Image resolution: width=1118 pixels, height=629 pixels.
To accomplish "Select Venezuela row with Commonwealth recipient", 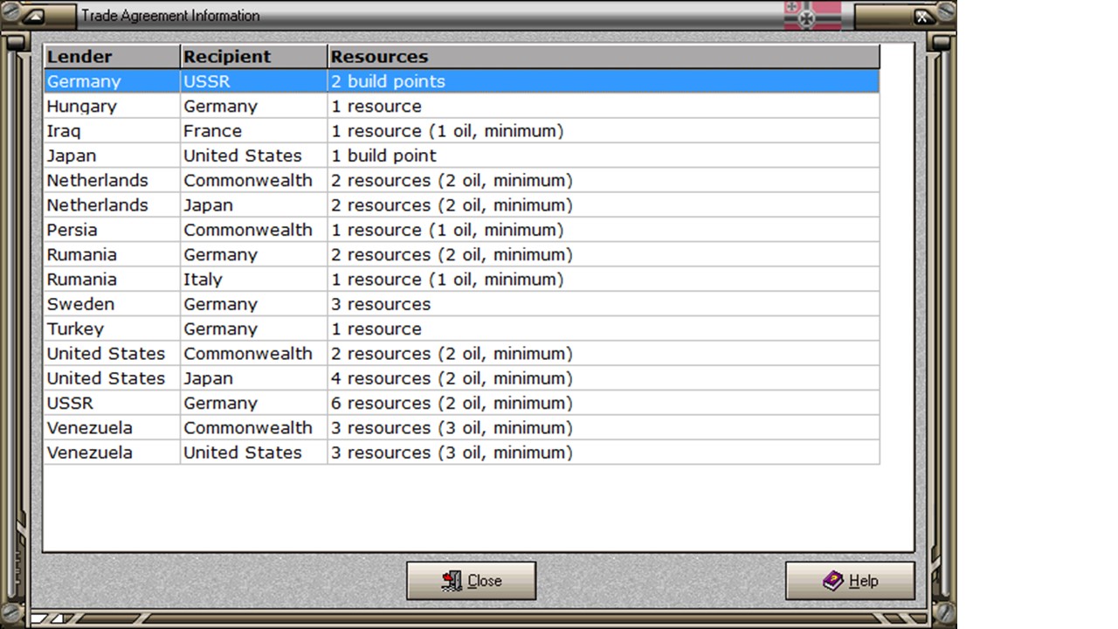I will pyautogui.click(x=461, y=428).
